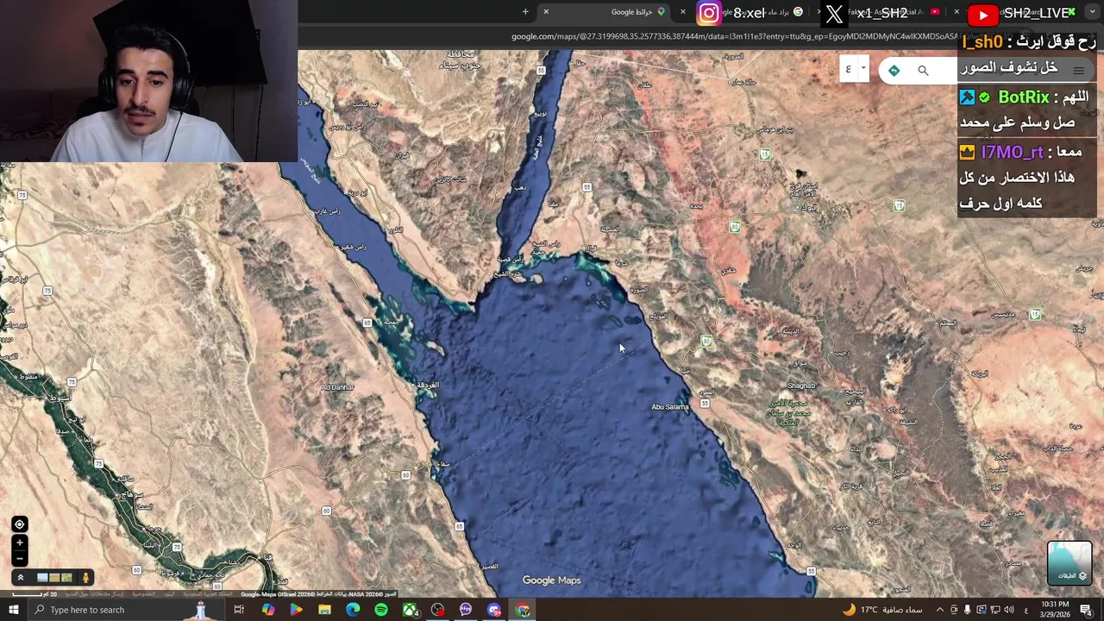The image size is (1104, 621).
Task: Open the volume control in the tray
Action: click(1008, 610)
